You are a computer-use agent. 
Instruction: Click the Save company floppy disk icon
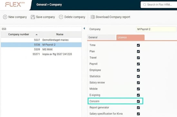tap(33, 17)
